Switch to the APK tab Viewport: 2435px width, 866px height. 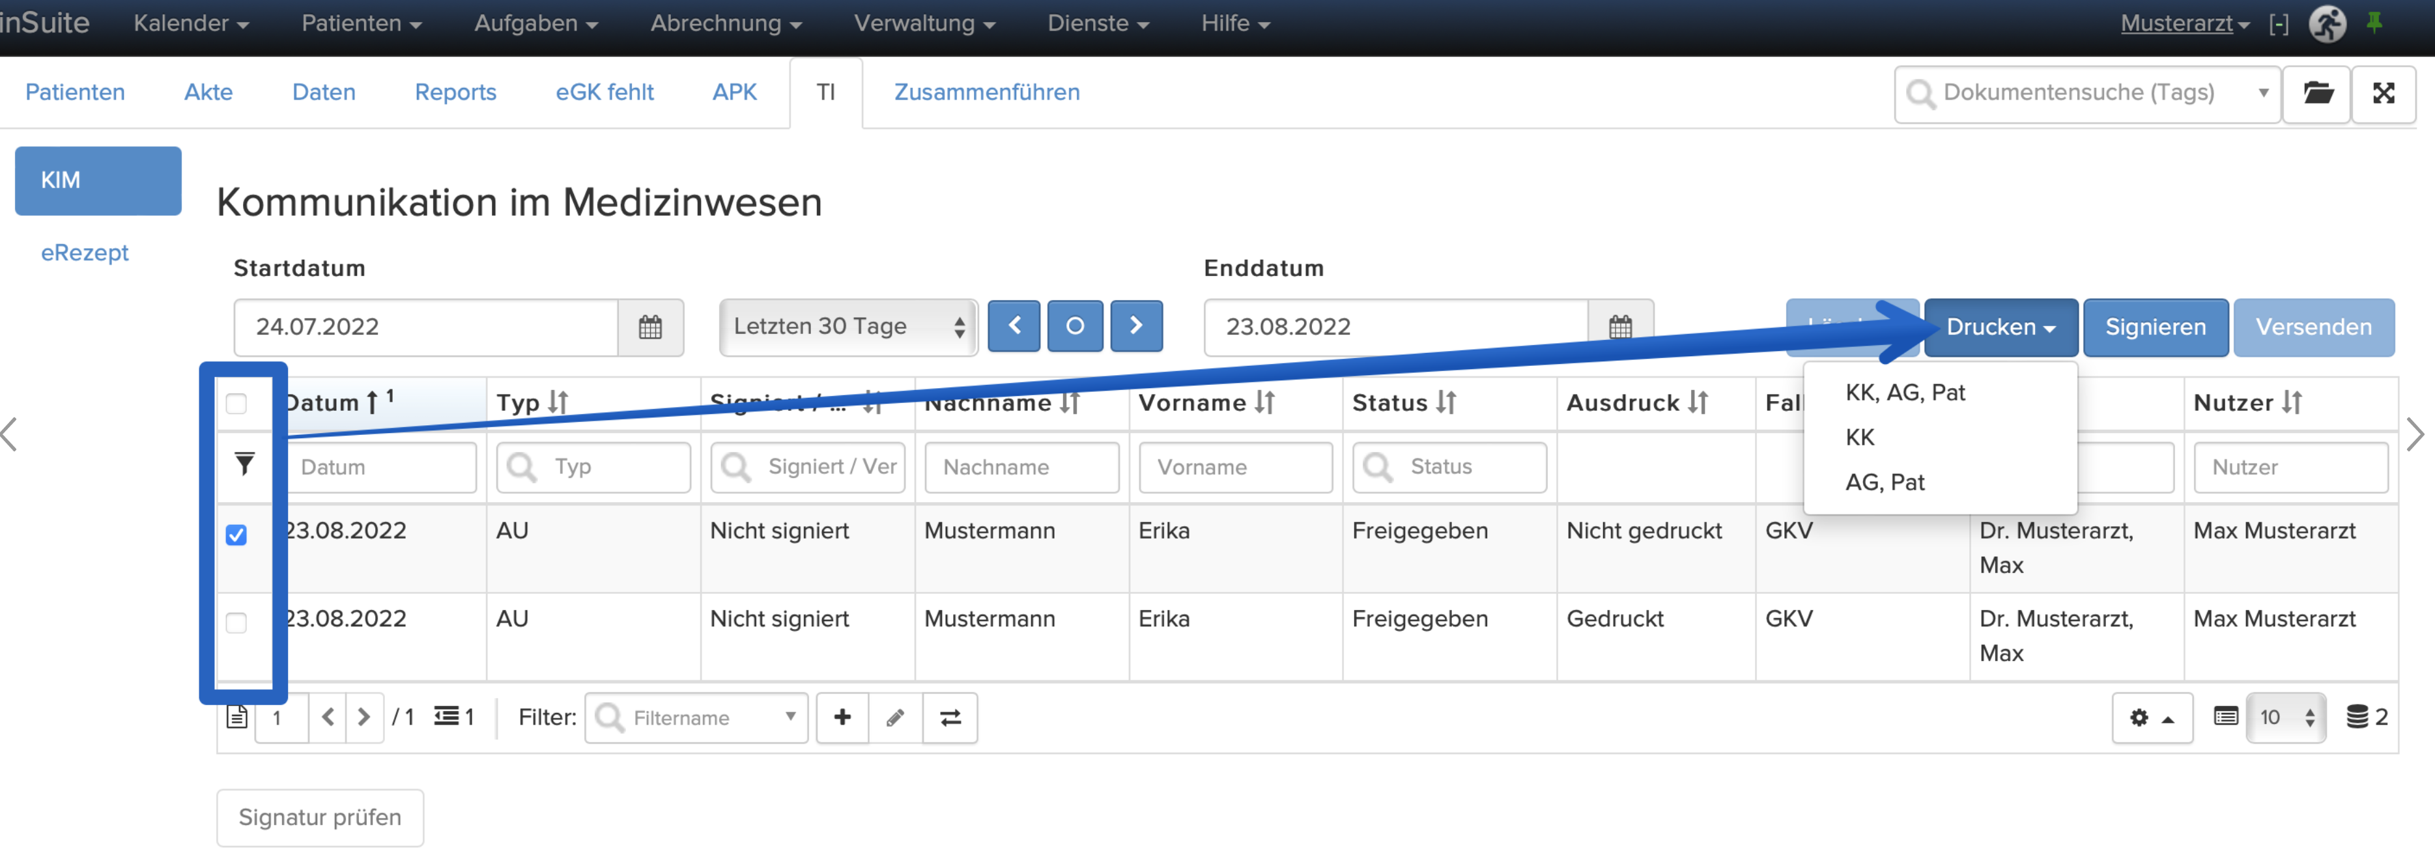(x=734, y=92)
